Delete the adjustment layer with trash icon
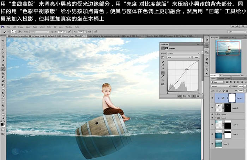The height and width of the screenshot is (160, 247). tap(198, 96)
